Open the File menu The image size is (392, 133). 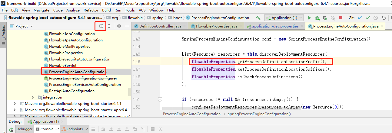coord(5,10)
